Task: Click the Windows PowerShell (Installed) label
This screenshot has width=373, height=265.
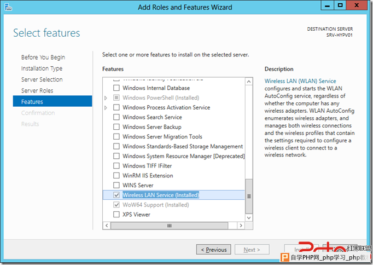Action: pyautogui.click(x=161, y=97)
